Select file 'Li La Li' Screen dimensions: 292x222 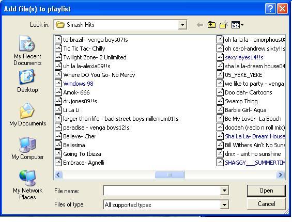click(x=67, y=110)
